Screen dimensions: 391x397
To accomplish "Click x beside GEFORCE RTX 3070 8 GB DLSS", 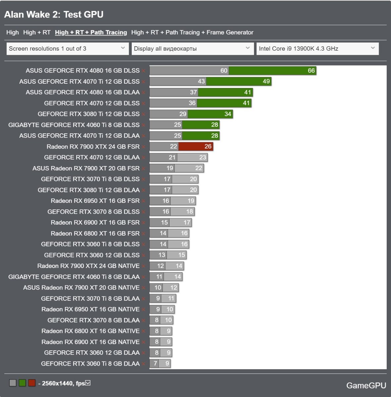I will point(143,212).
